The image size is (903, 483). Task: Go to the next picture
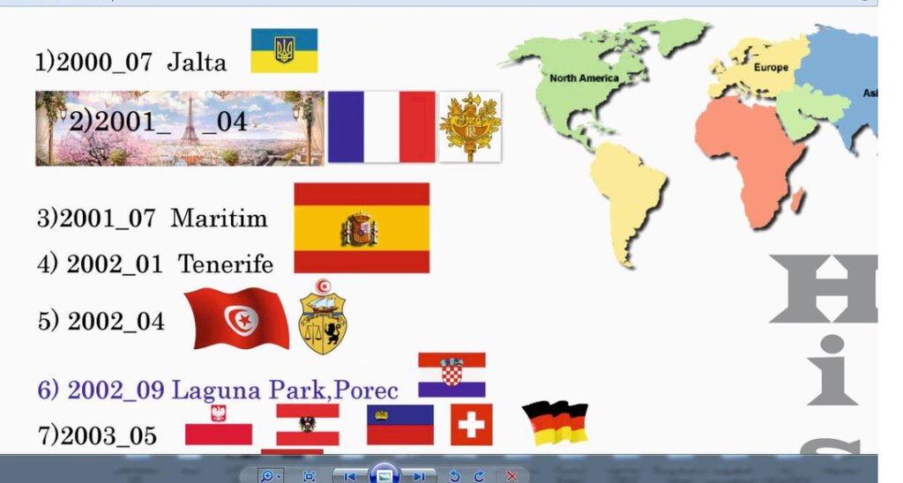click(419, 477)
